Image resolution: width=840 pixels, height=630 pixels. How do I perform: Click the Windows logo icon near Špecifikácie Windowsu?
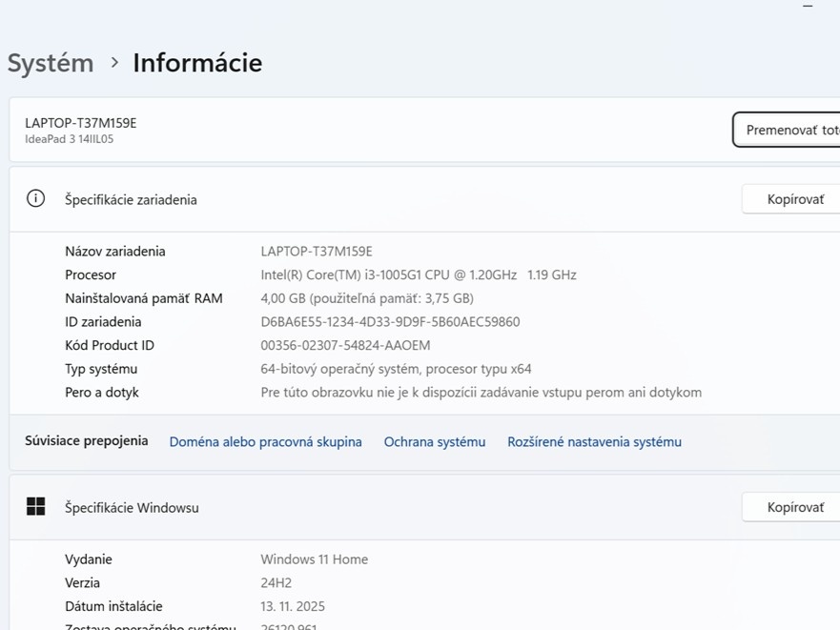[37, 507]
